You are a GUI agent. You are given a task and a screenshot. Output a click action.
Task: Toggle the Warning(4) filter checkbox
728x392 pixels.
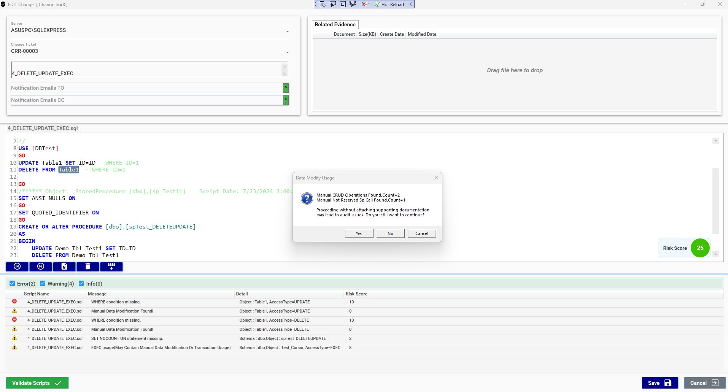click(x=43, y=284)
